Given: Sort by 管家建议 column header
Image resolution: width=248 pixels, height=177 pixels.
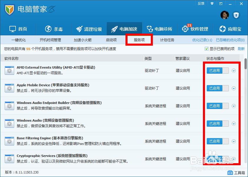Looking at the screenshot, I should coord(183,59).
